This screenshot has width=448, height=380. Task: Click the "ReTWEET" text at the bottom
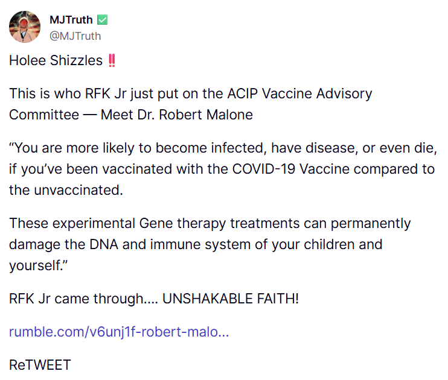(40, 365)
